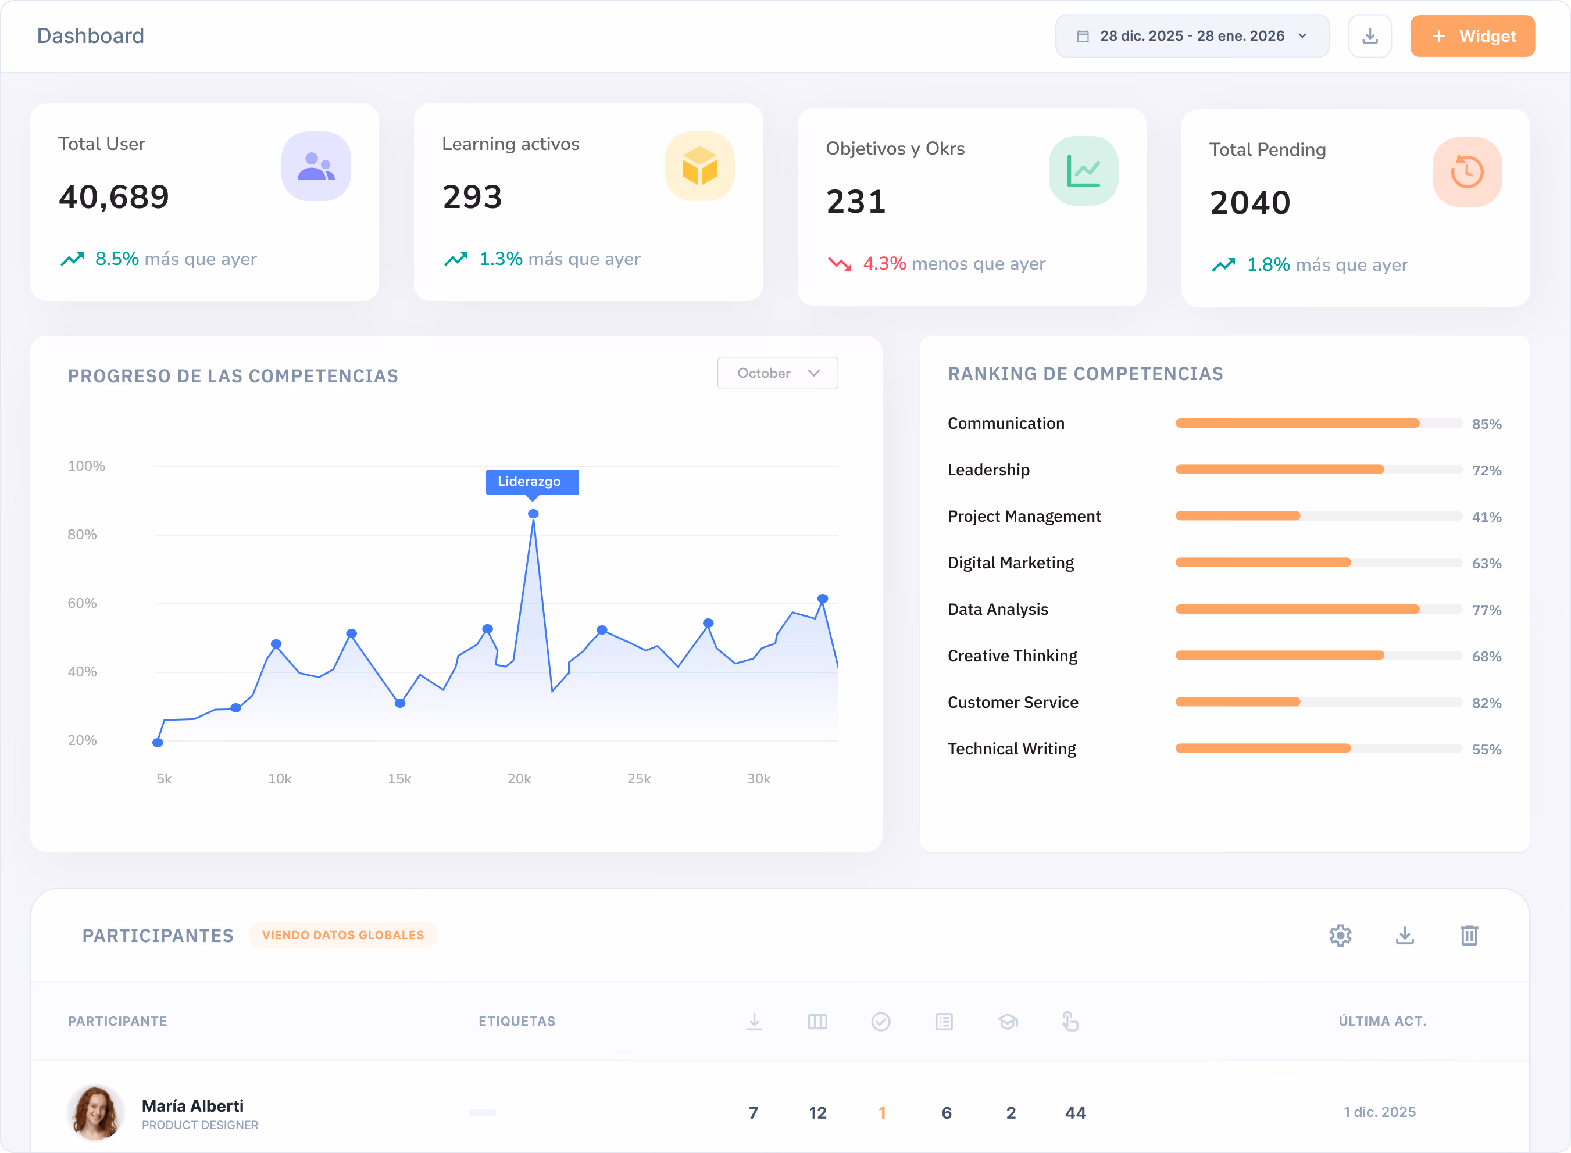Click María Alberti's orange 1 value
This screenshot has height=1153, width=1571.
click(x=882, y=1112)
